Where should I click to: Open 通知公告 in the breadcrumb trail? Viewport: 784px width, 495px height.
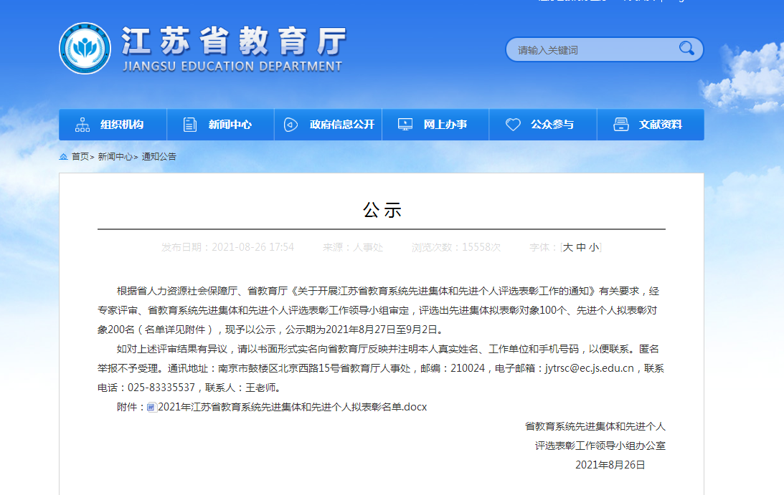tap(159, 156)
